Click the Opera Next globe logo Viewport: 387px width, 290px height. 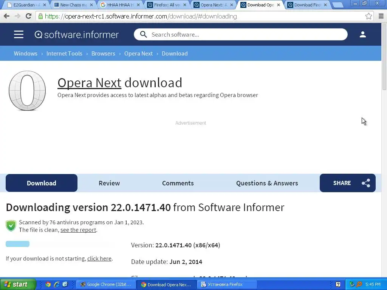pos(27,91)
